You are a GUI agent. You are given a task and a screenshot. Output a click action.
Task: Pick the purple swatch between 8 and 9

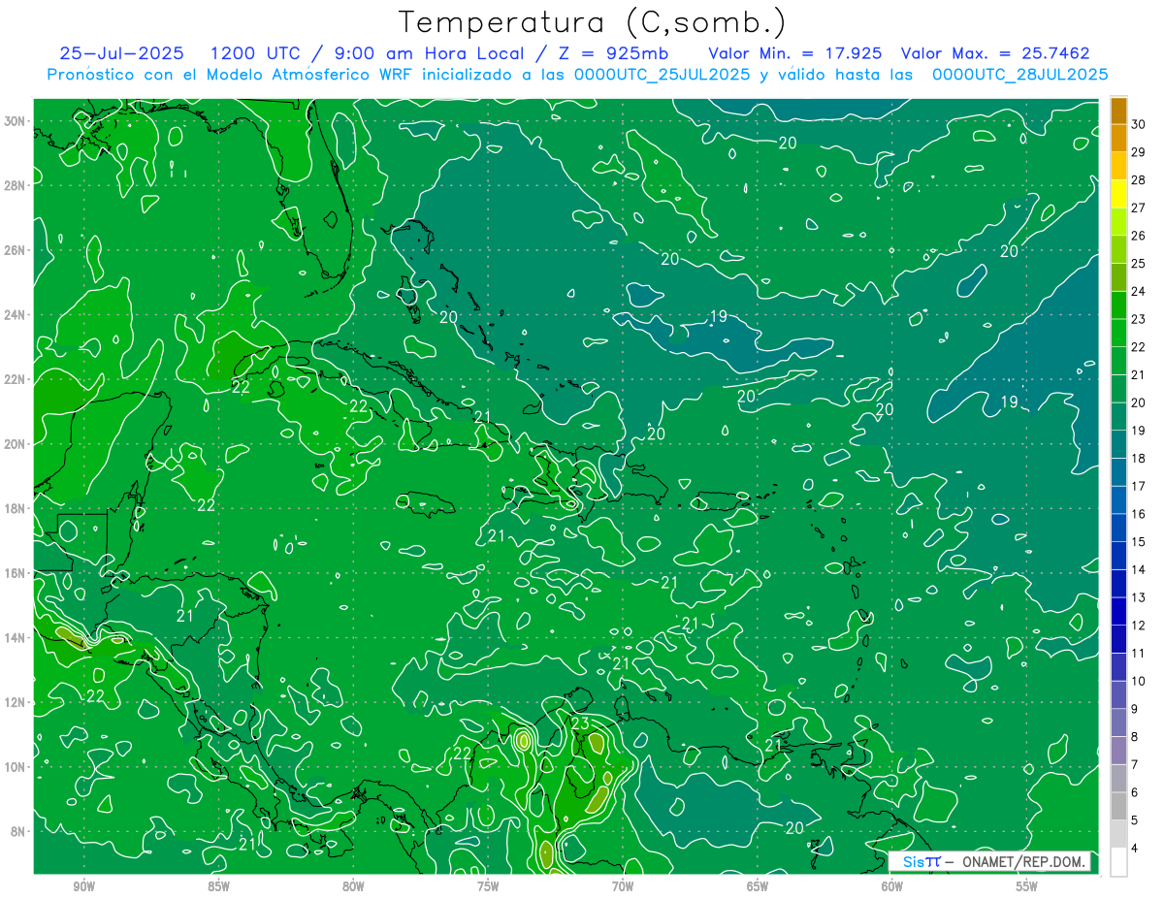[1118, 722]
